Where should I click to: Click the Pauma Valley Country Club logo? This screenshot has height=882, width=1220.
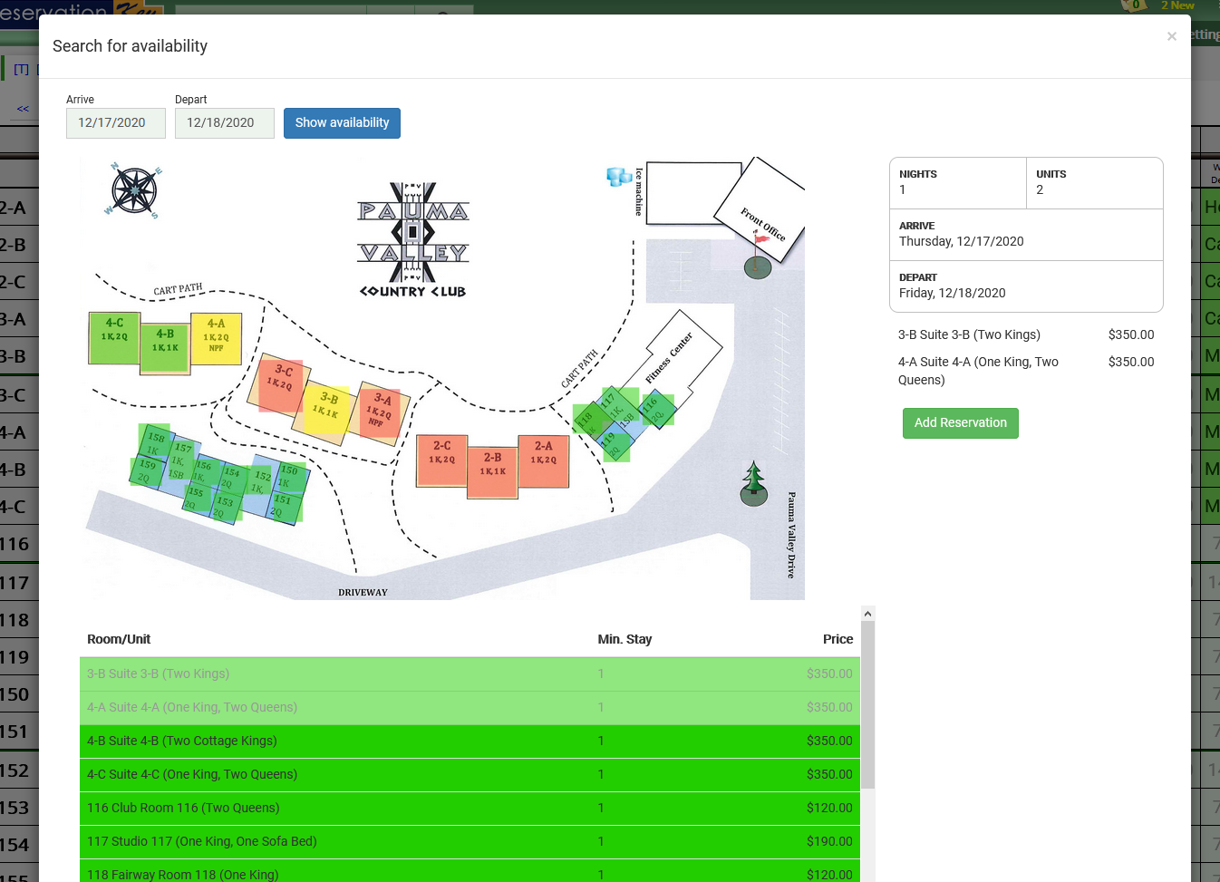coord(413,240)
